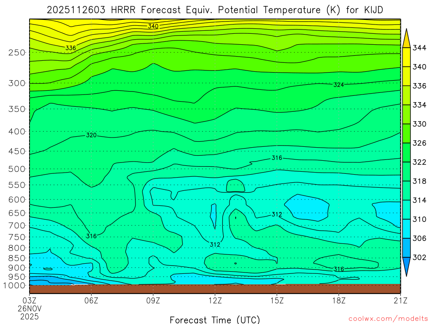Click the 550 pressure level axis label
The height and width of the screenshot is (324, 432).
pos(17,185)
